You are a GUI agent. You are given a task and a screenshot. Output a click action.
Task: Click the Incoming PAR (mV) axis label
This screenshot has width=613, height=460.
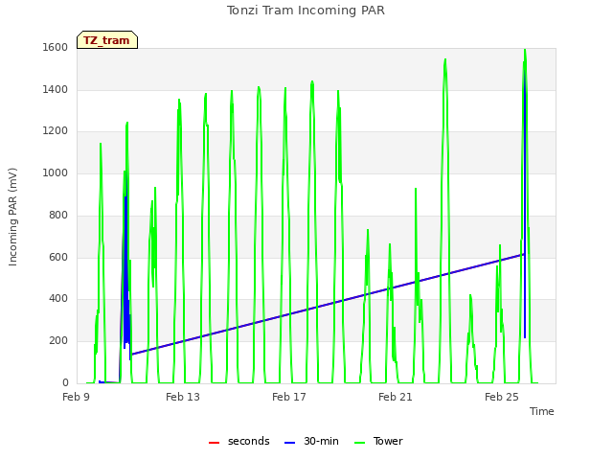[12, 218]
